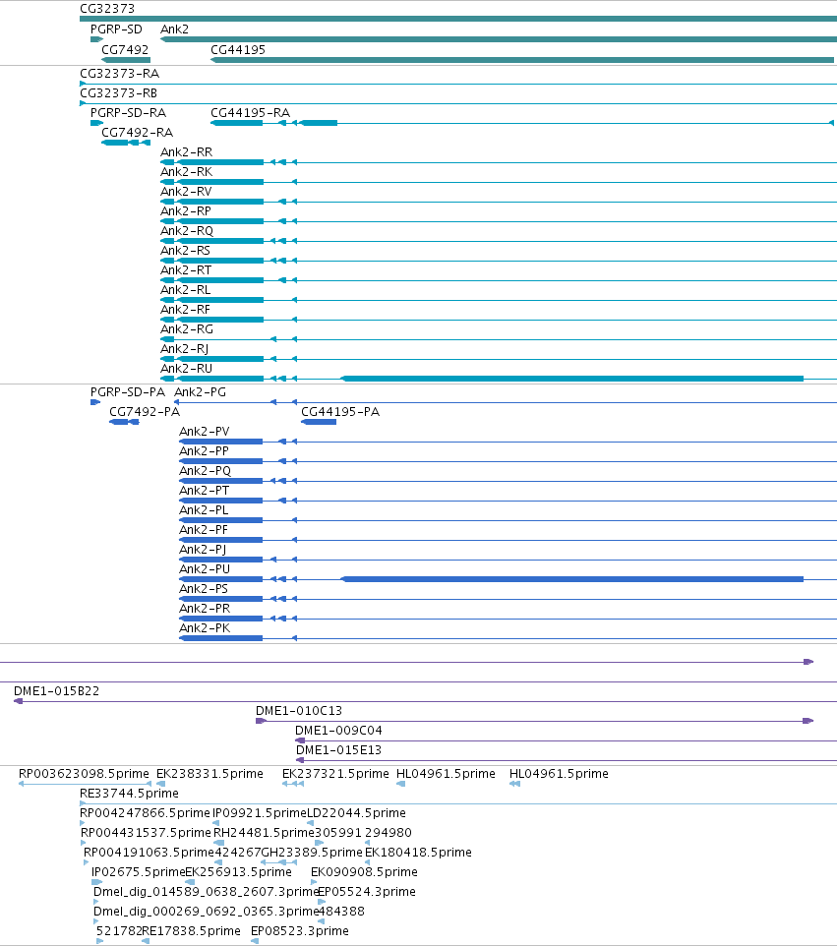
Task: Select the EK180418.5prime EST label
Action: click(419, 853)
